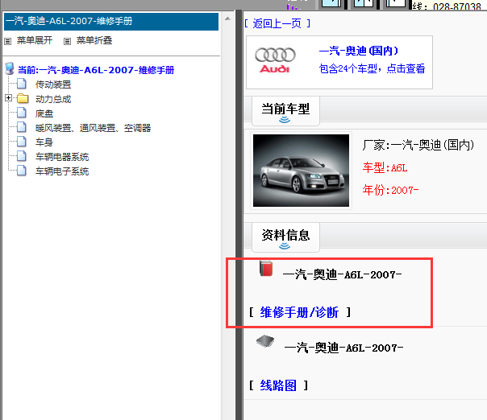
Task: Go back via 返回上一页 link
Action: [x=277, y=23]
